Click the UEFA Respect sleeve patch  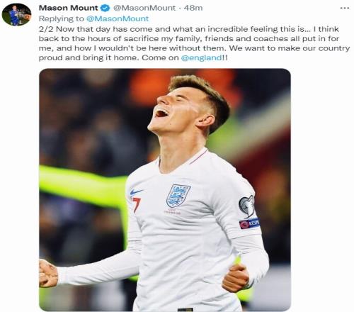pos(249,223)
